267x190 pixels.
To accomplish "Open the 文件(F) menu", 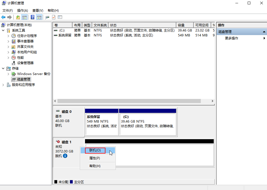I will click(x=8, y=11).
